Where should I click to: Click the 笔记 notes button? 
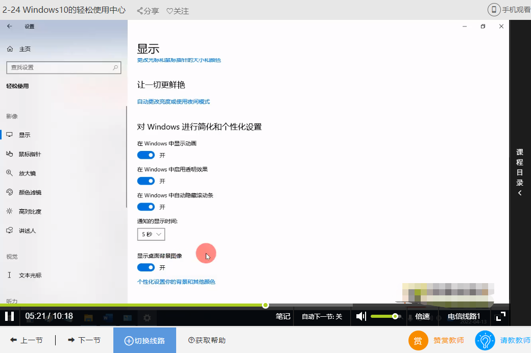point(283,316)
